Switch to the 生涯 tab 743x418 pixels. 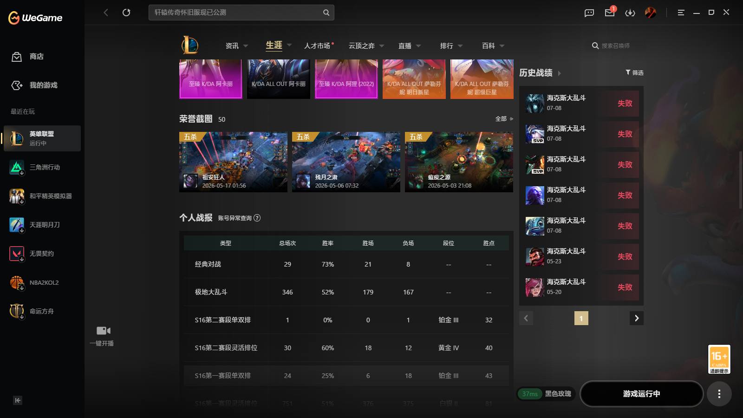274,45
